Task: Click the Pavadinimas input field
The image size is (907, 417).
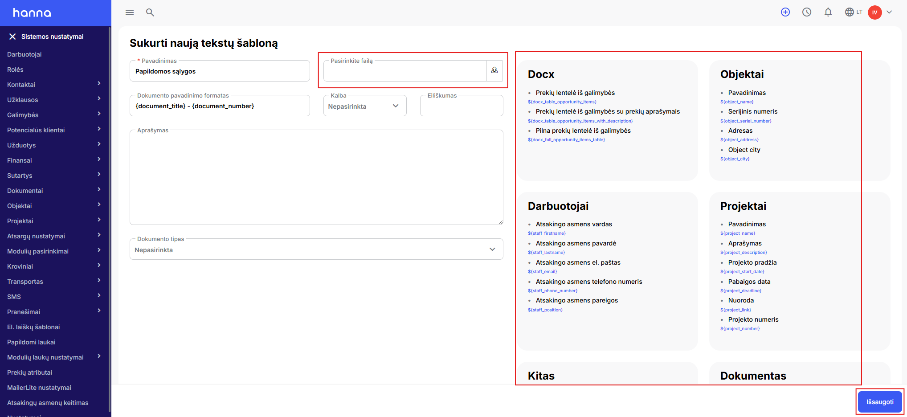Action: click(220, 71)
